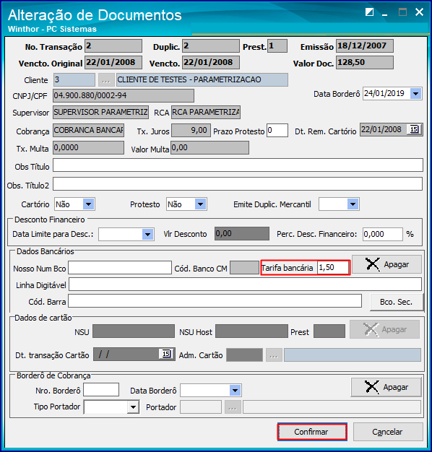Expand the Tipo Portador combo box
This screenshot has height=452, width=432.
pyautogui.click(x=133, y=407)
